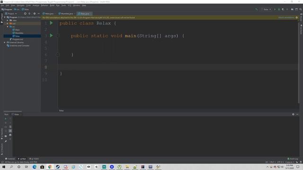Viewport: 303px width, 170px height.
Task: Collapse the src folder
Action: point(8,26)
